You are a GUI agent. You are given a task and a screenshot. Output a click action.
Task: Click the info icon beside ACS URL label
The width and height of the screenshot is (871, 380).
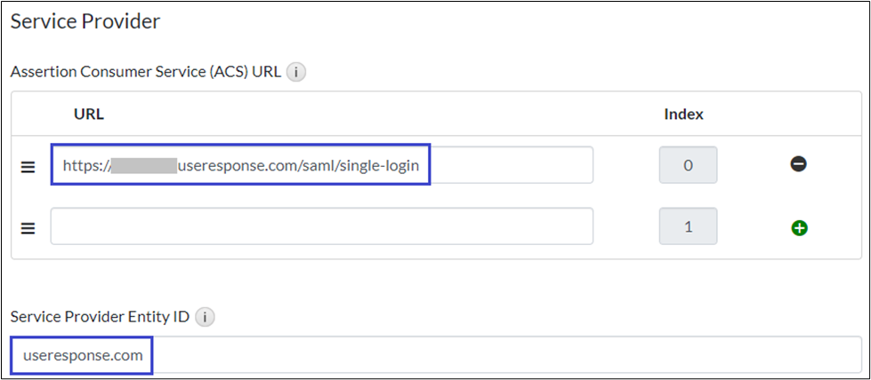pyautogui.click(x=296, y=73)
